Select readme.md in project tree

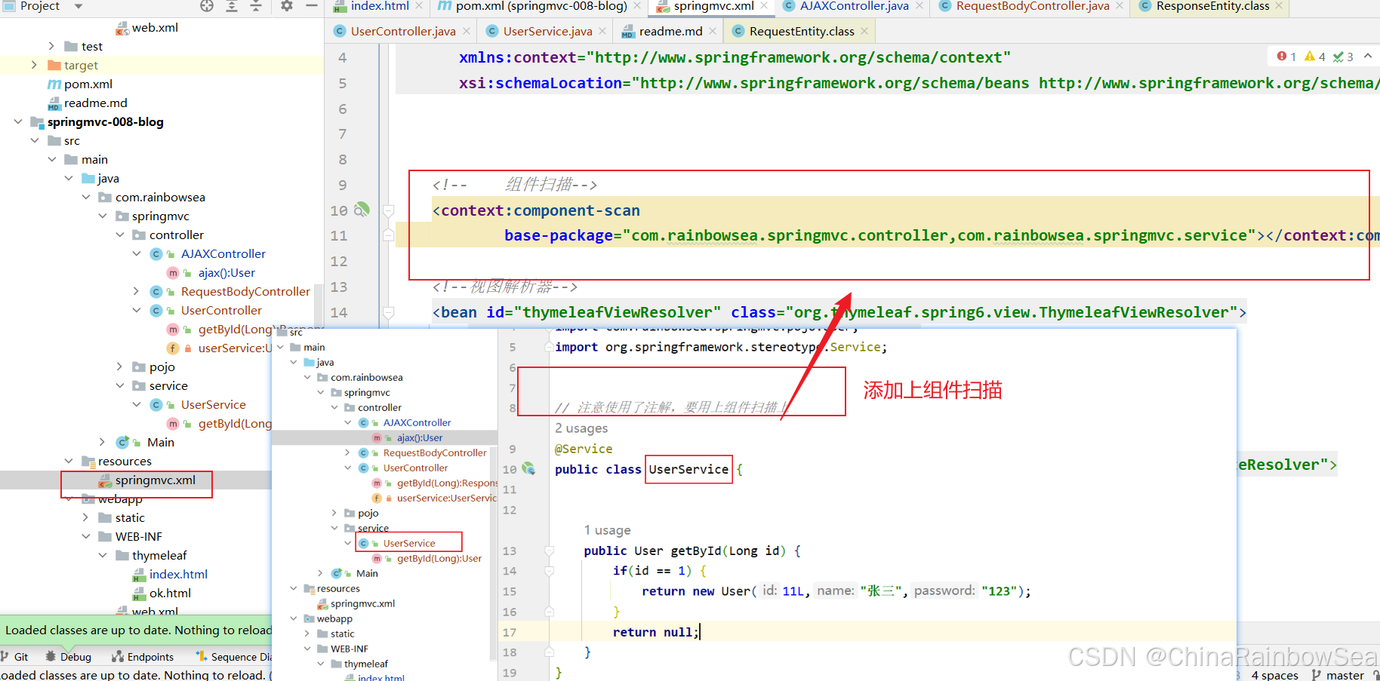tap(95, 103)
